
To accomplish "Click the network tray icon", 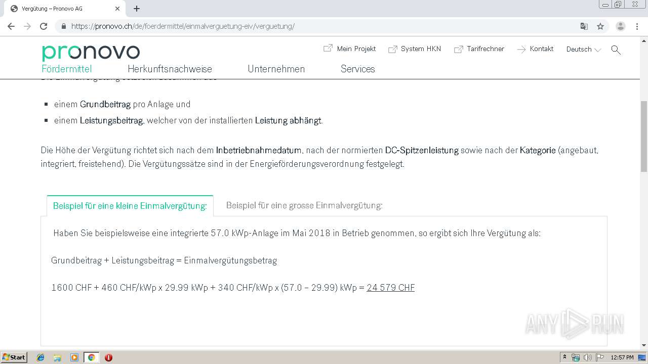I will 576,357.
